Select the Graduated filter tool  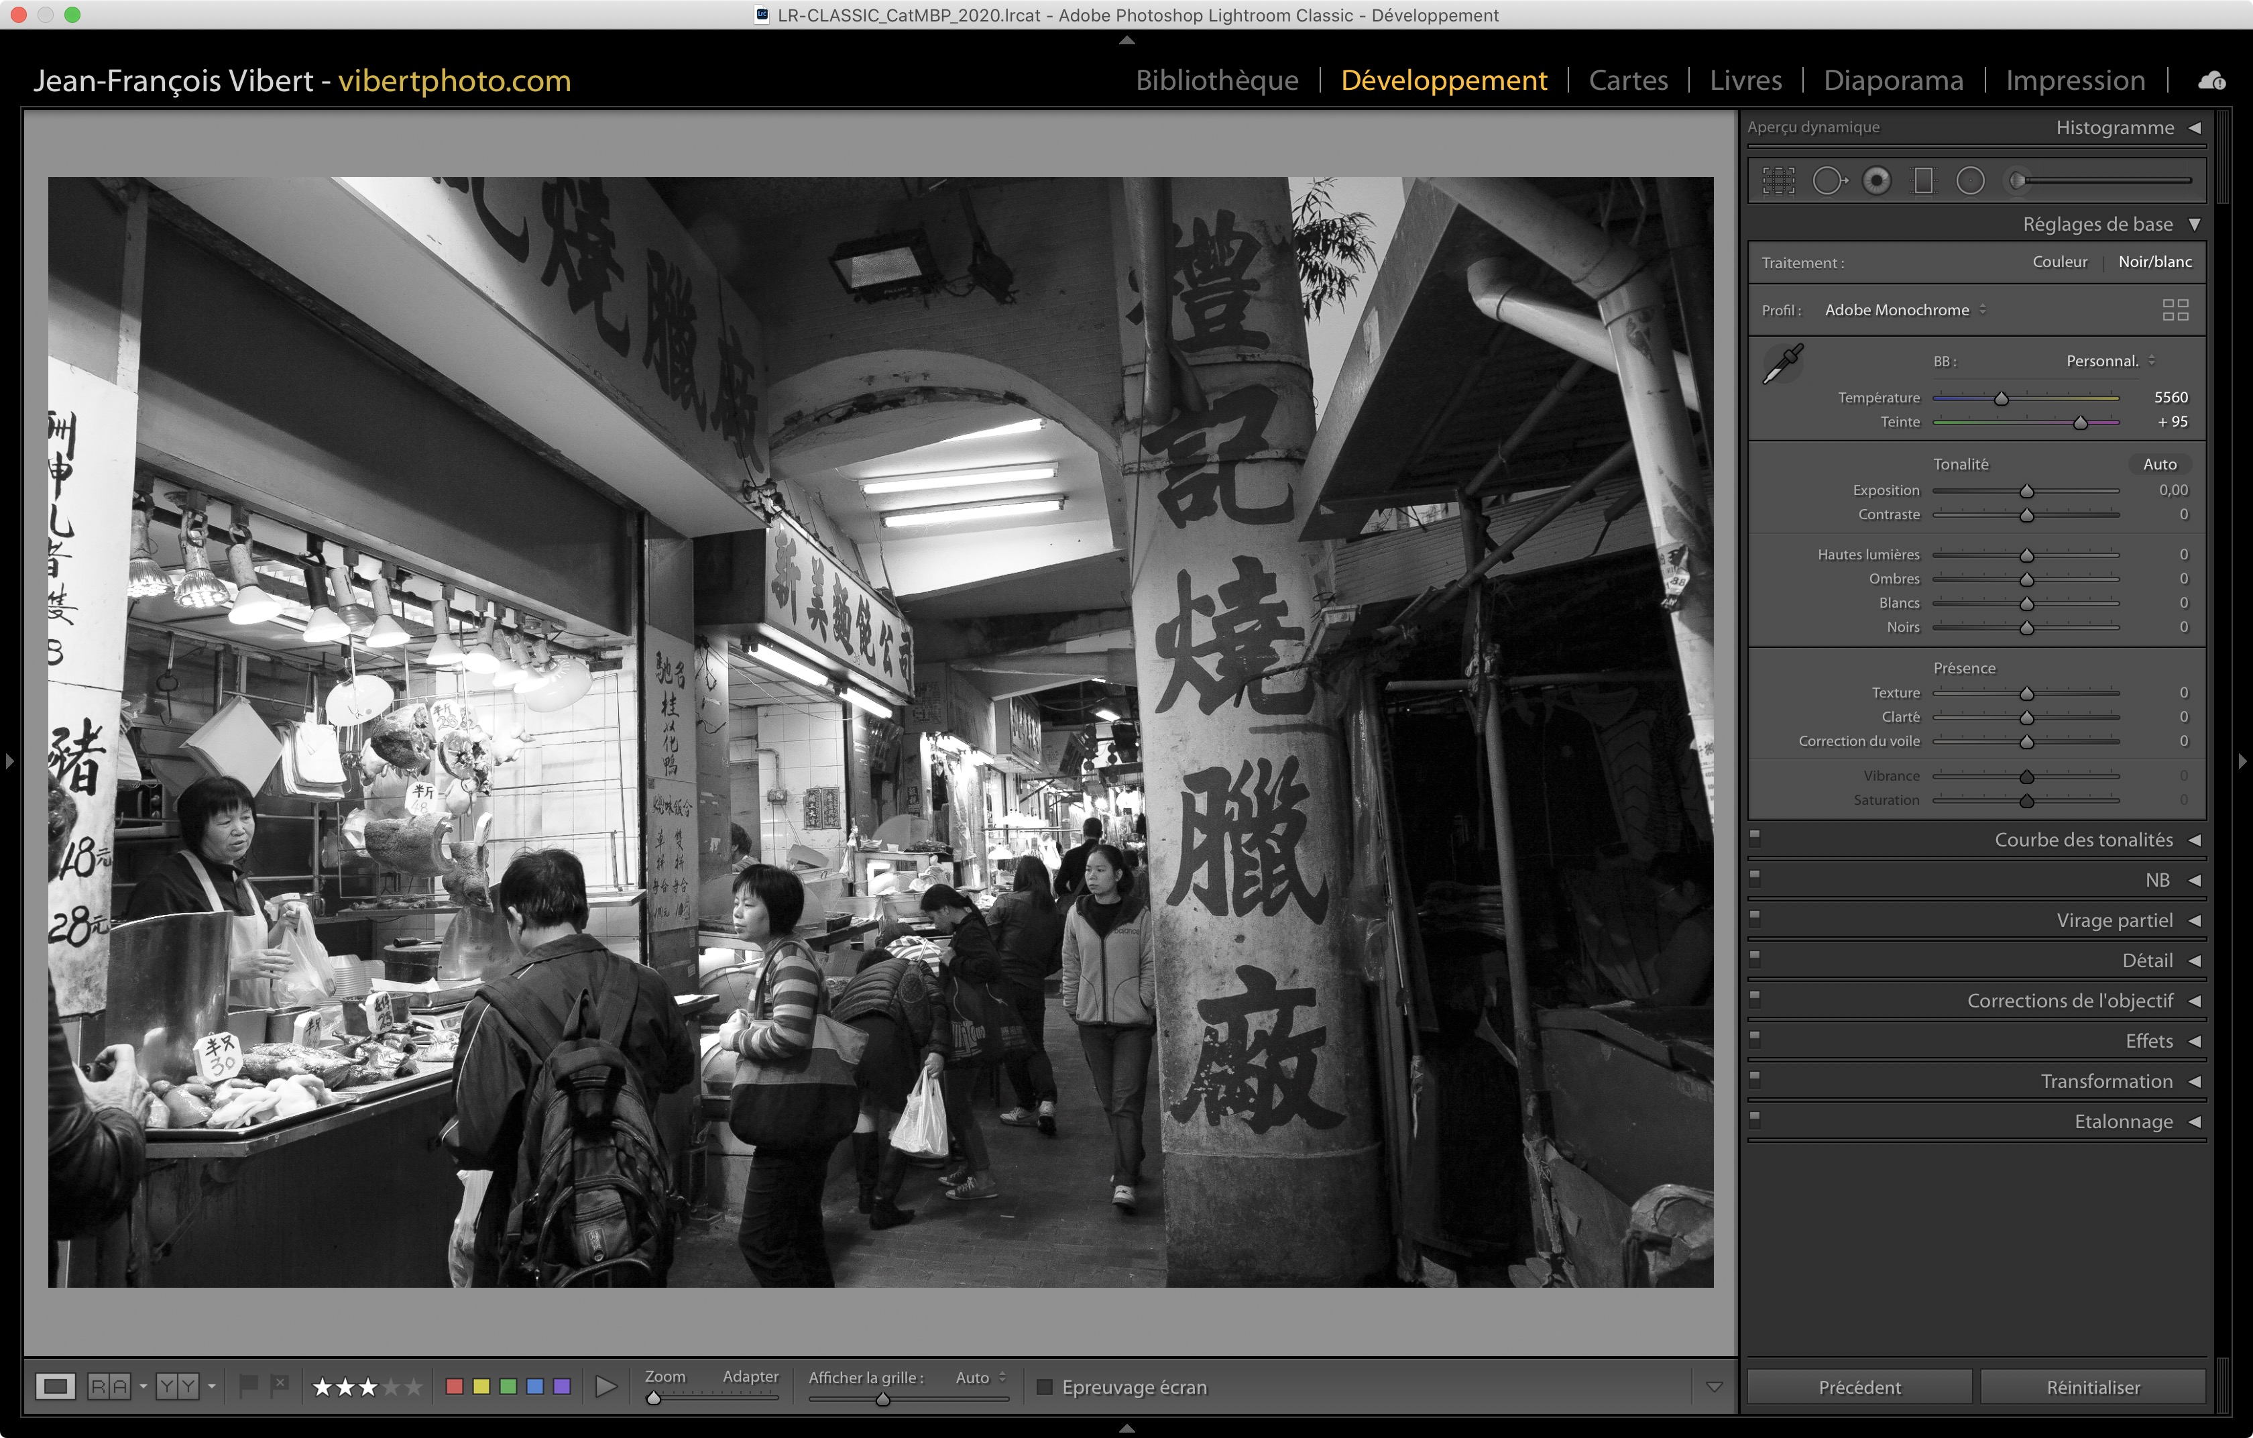[x=1924, y=180]
